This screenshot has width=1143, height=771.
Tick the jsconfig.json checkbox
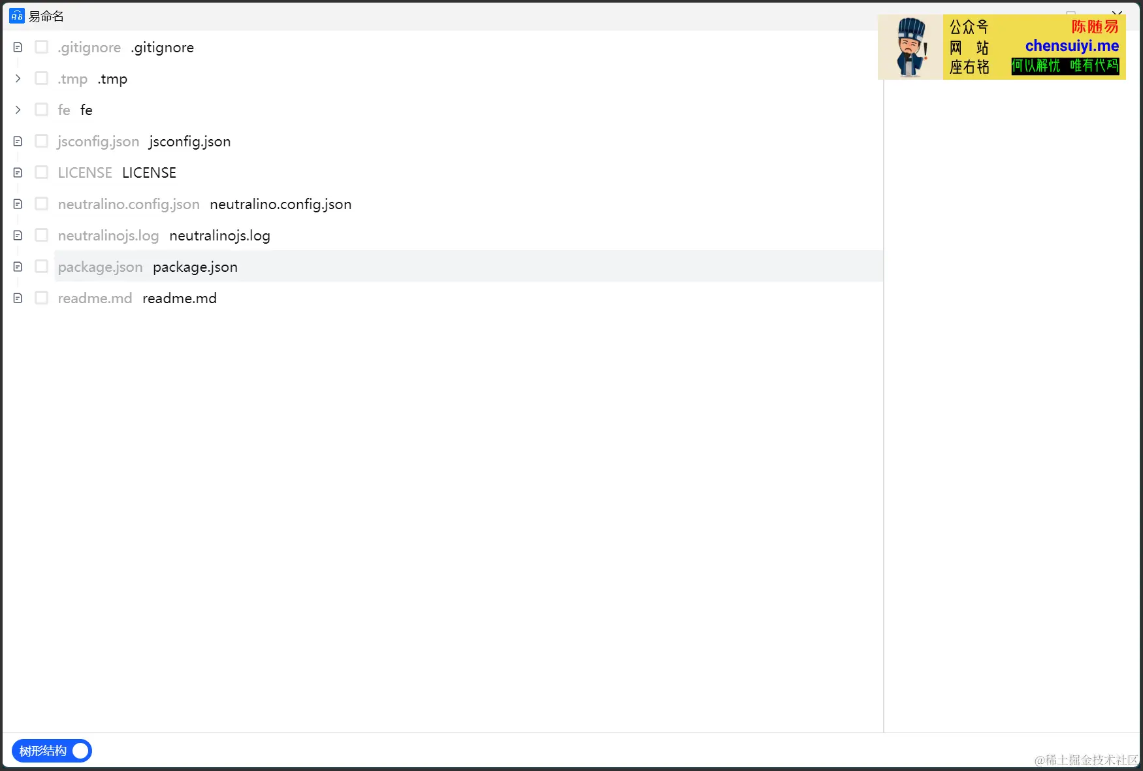[41, 141]
